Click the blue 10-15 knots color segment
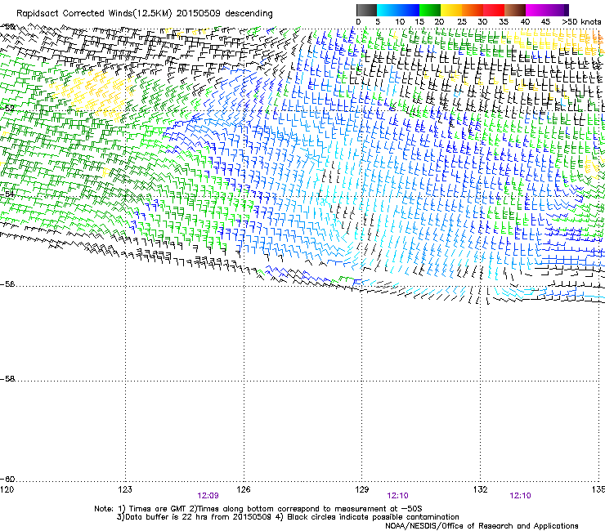 409,10
